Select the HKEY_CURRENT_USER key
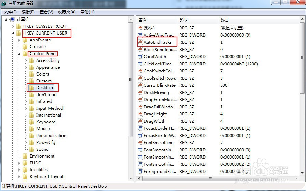 click(45, 33)
